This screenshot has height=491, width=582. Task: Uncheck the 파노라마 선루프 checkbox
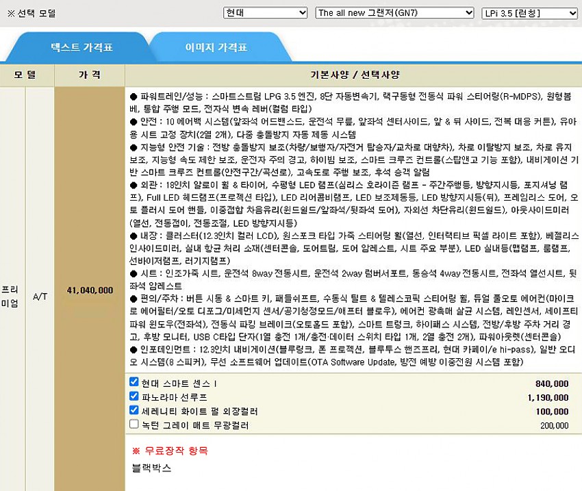pos(134,396)
